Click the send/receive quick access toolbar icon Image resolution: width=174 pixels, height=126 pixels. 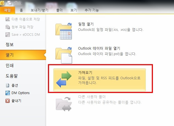coord(10,3)
